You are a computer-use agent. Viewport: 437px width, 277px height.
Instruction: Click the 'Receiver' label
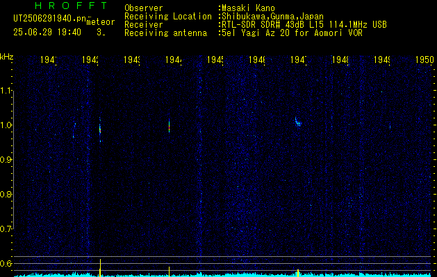coord(144,25)
